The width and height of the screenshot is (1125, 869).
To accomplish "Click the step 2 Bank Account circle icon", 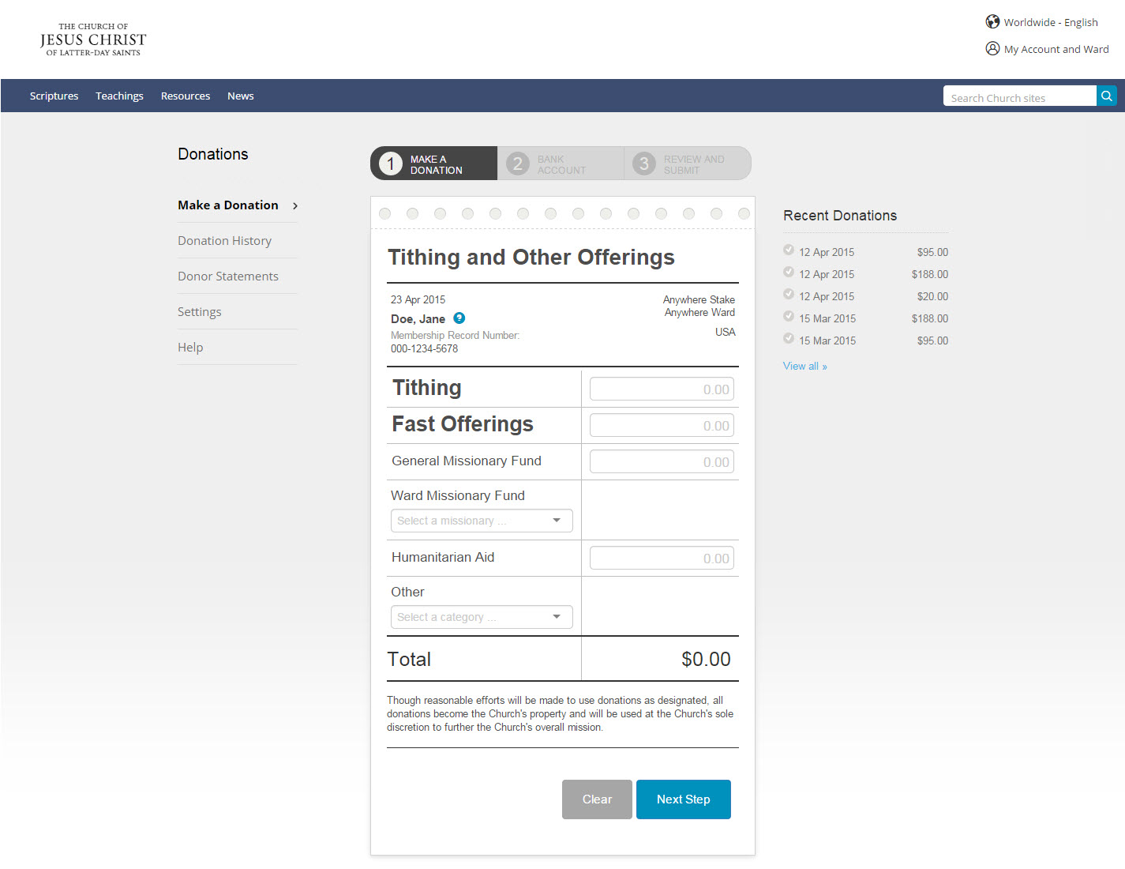I will pyautogui.click(x=517, y=164).
